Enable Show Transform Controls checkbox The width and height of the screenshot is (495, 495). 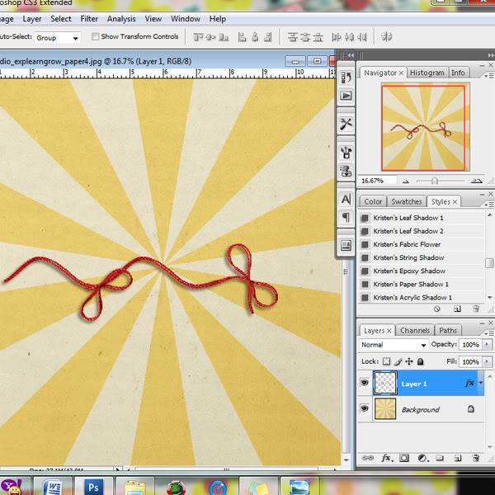point(96,36)
